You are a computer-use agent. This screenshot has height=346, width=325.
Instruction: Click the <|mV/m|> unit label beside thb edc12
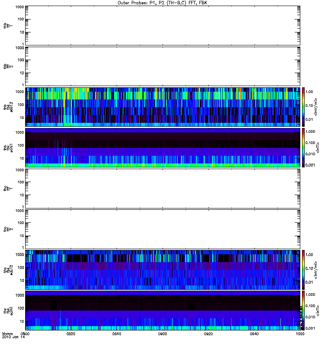316,107
